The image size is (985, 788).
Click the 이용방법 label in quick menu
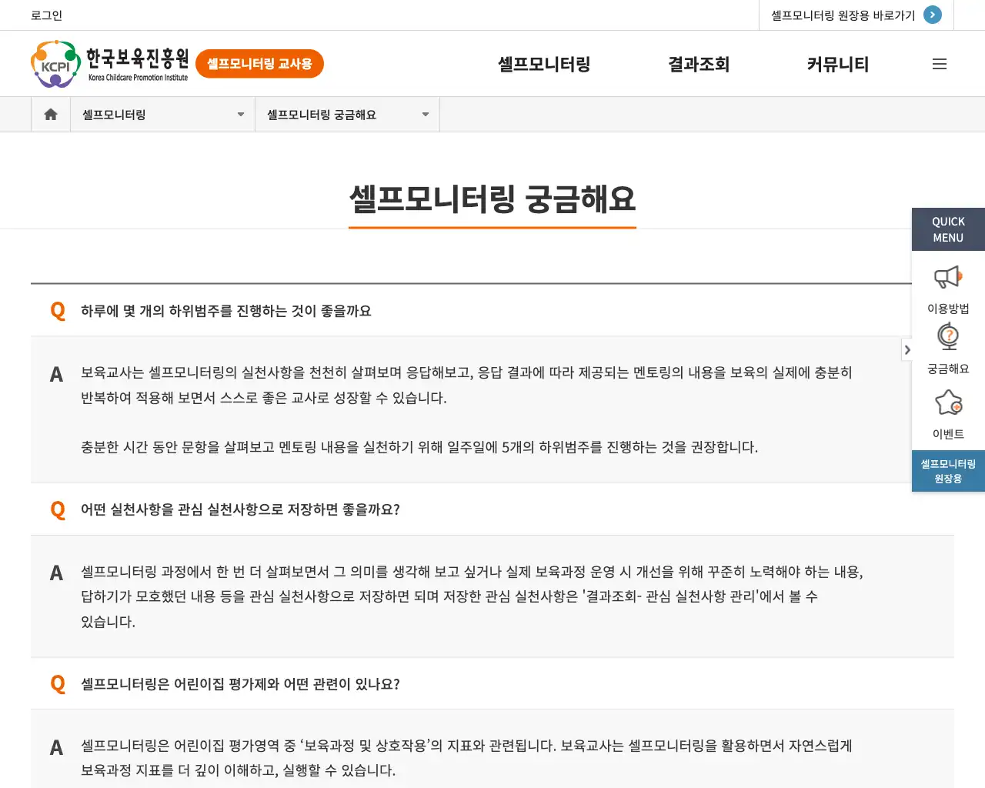click(948, 309)
